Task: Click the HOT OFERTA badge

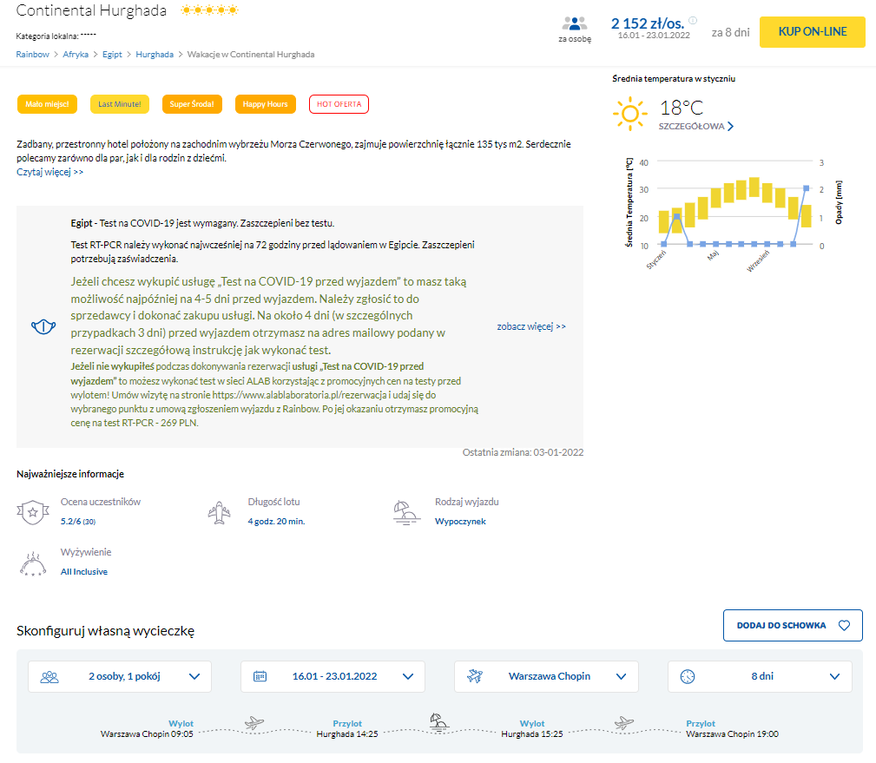Action: coord(339,104)
